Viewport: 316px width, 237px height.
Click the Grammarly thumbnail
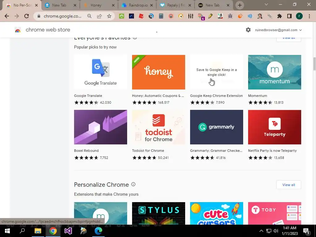click(x=217, y=127)
